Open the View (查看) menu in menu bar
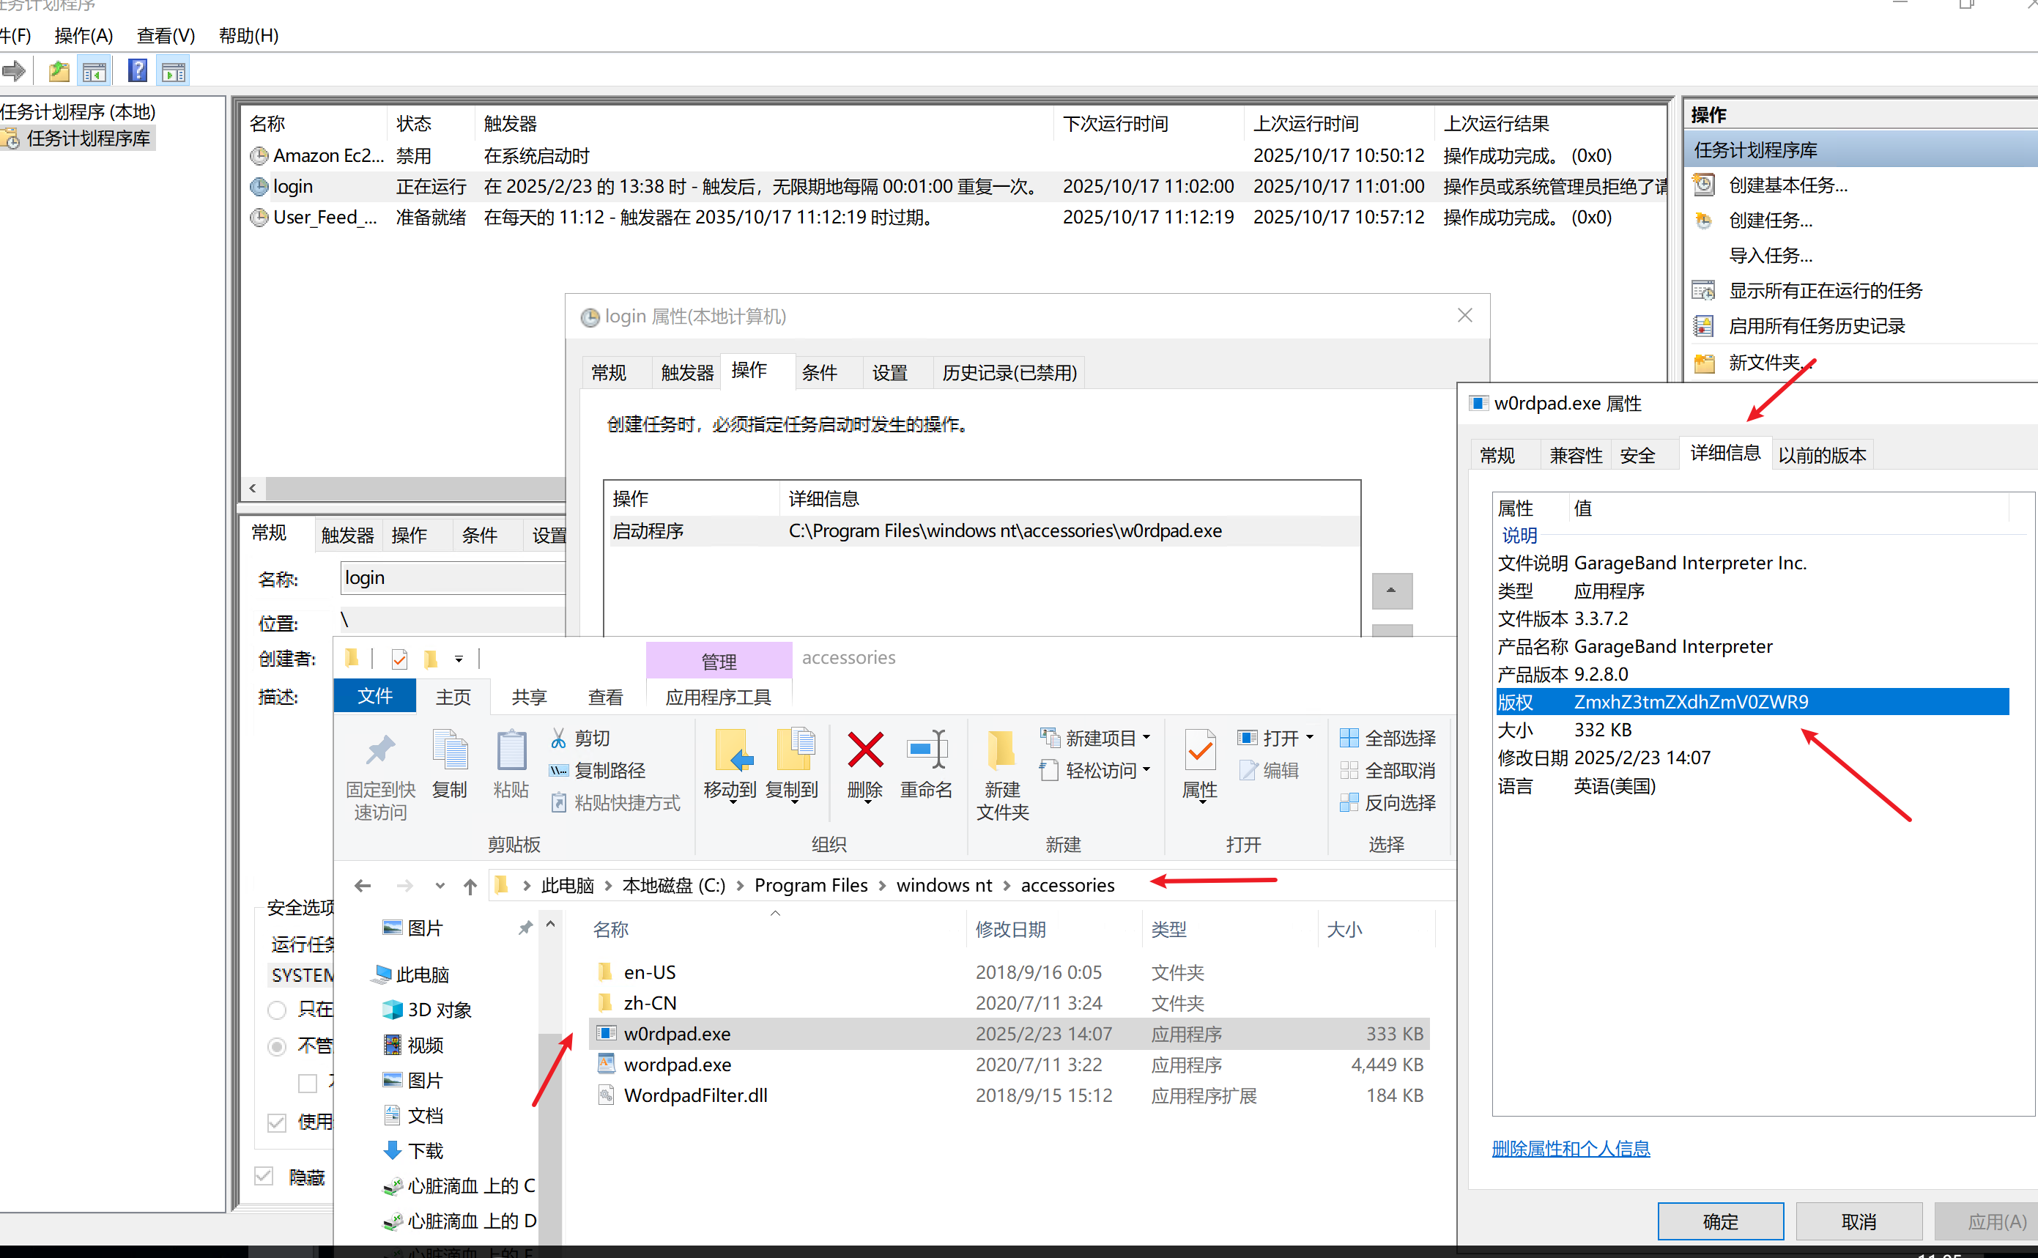 [166, 36]
